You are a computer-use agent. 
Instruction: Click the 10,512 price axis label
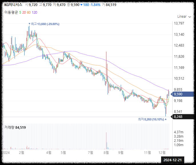point(179,79)
